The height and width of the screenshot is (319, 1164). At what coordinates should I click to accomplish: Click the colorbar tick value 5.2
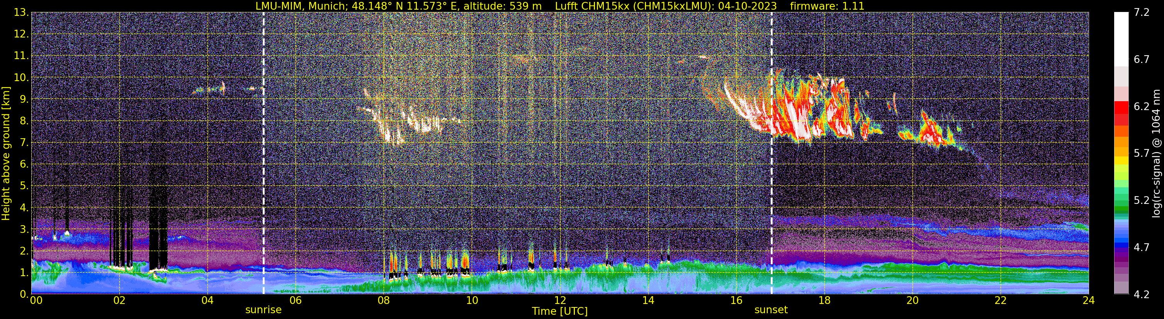[1142, 200]
